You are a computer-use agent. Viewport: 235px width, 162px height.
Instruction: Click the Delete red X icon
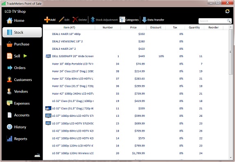click(x=75, y=20)
